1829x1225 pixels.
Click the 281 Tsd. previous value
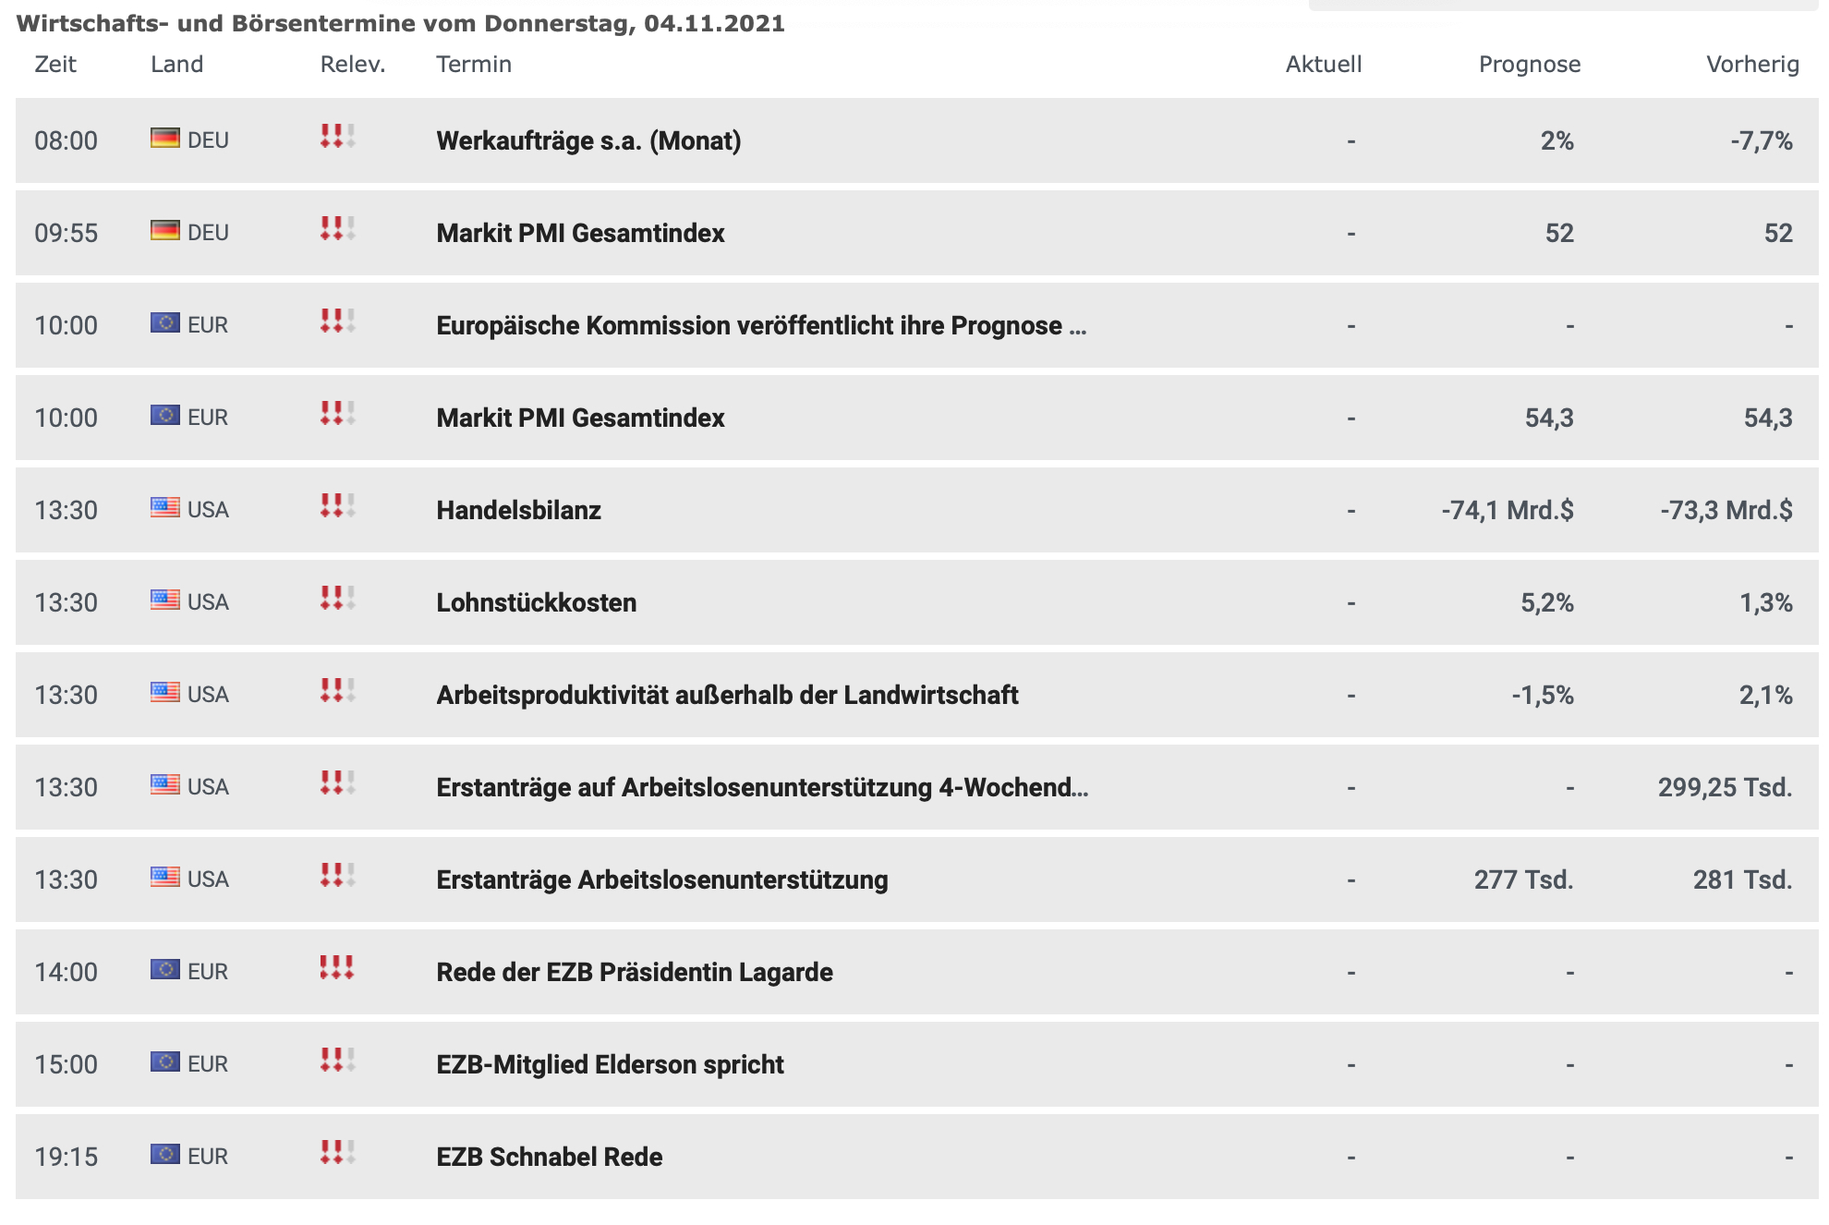pos(1742,879)
